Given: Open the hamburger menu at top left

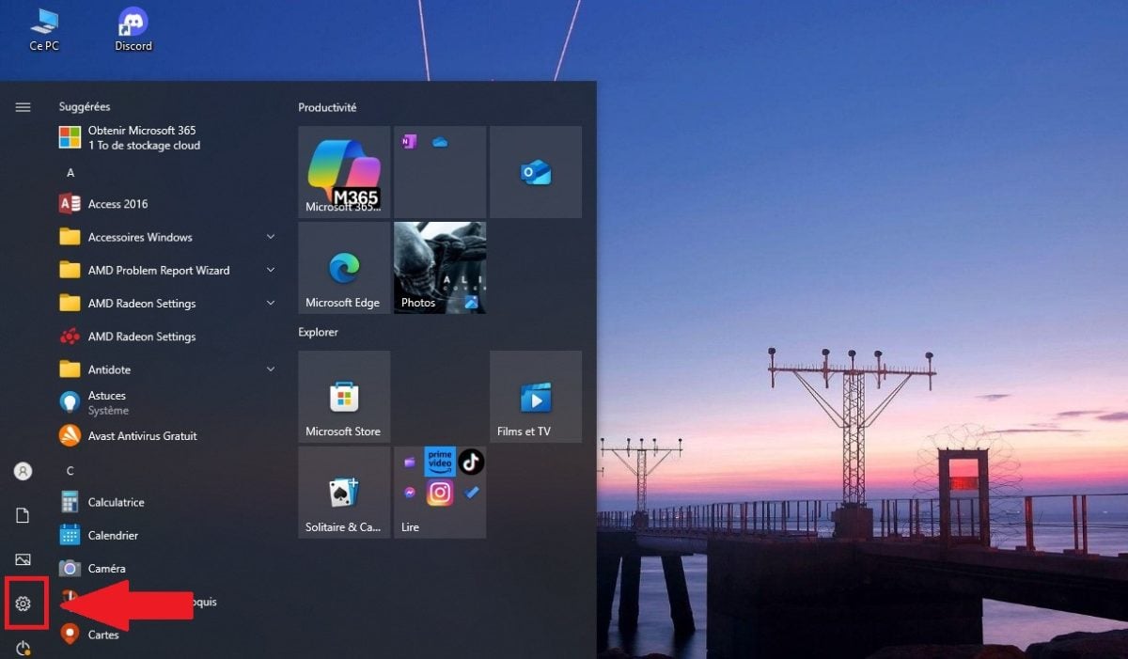Looking at the screenshot, I should pyautogui.click(x=23, y=106).
